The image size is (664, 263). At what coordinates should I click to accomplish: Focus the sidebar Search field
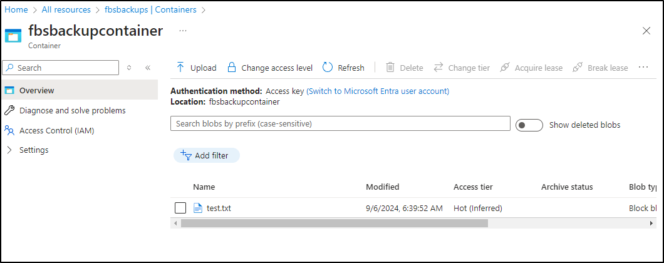61,68
